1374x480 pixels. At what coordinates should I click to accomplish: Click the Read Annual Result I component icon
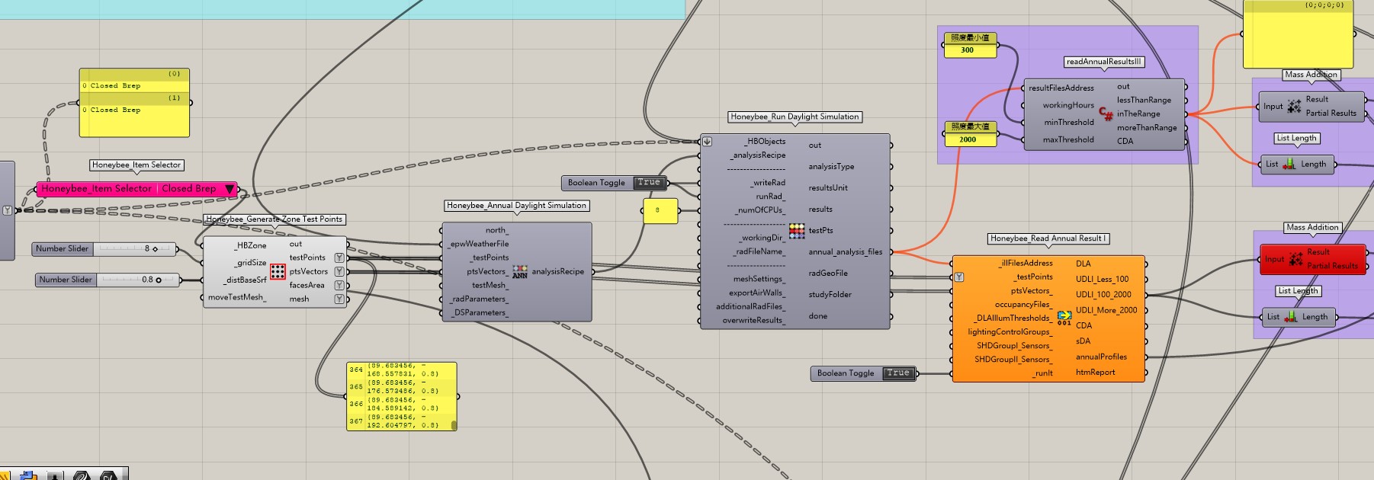[1064, 318]
